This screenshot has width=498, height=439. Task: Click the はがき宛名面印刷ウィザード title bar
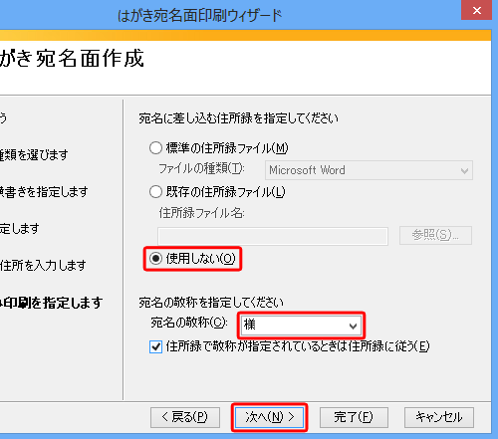(x=200, y=15)
